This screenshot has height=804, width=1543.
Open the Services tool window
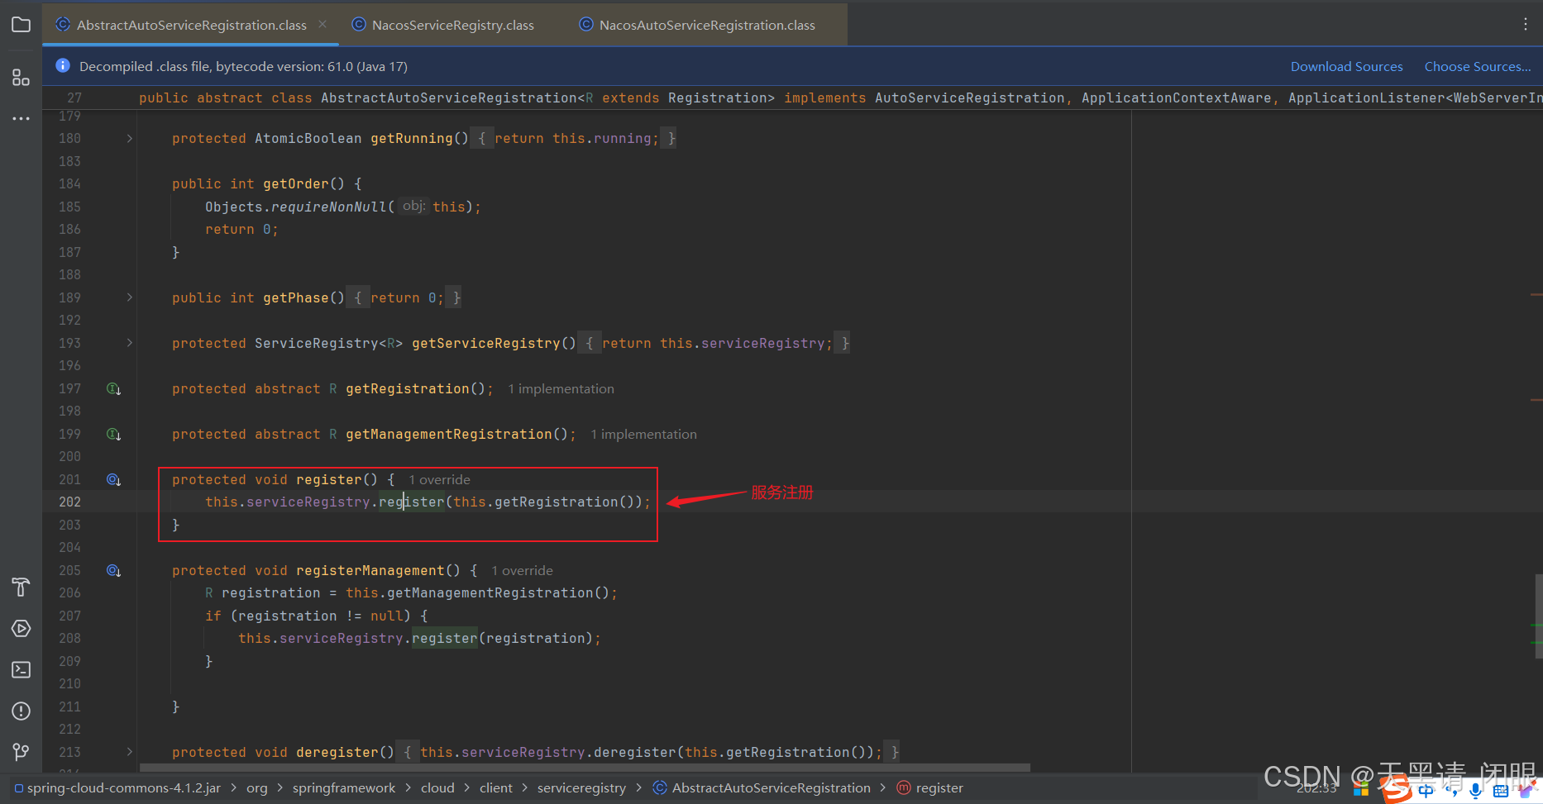21,629
